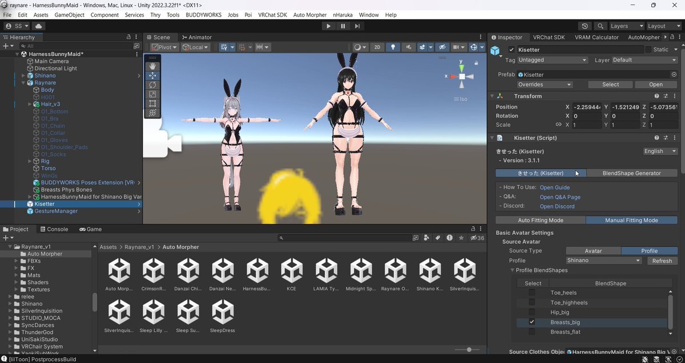Viewport: 685px width, 363px height.
Task: Select the Transform tool in Scene
Action: (152, 113)
